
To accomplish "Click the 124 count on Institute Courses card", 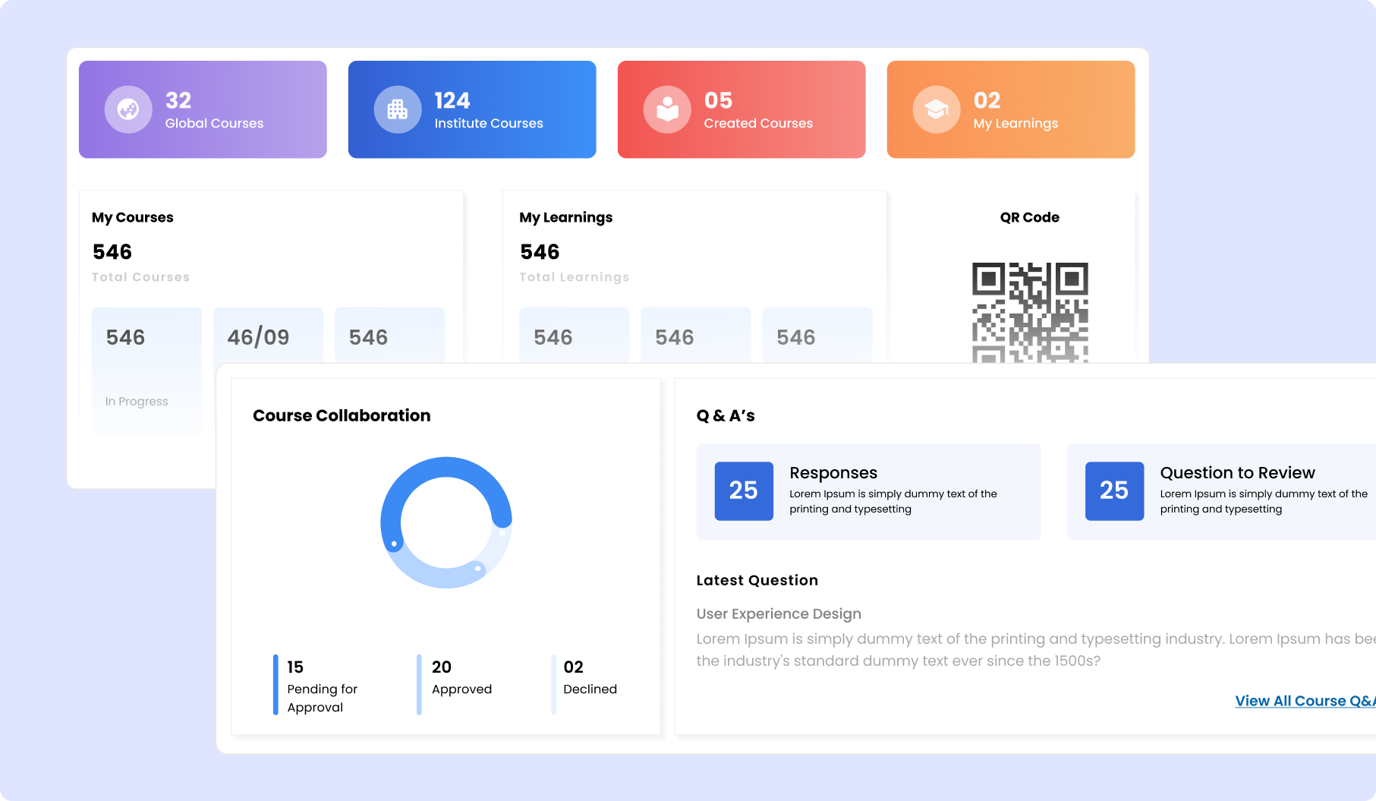I will tap(452, 100).
